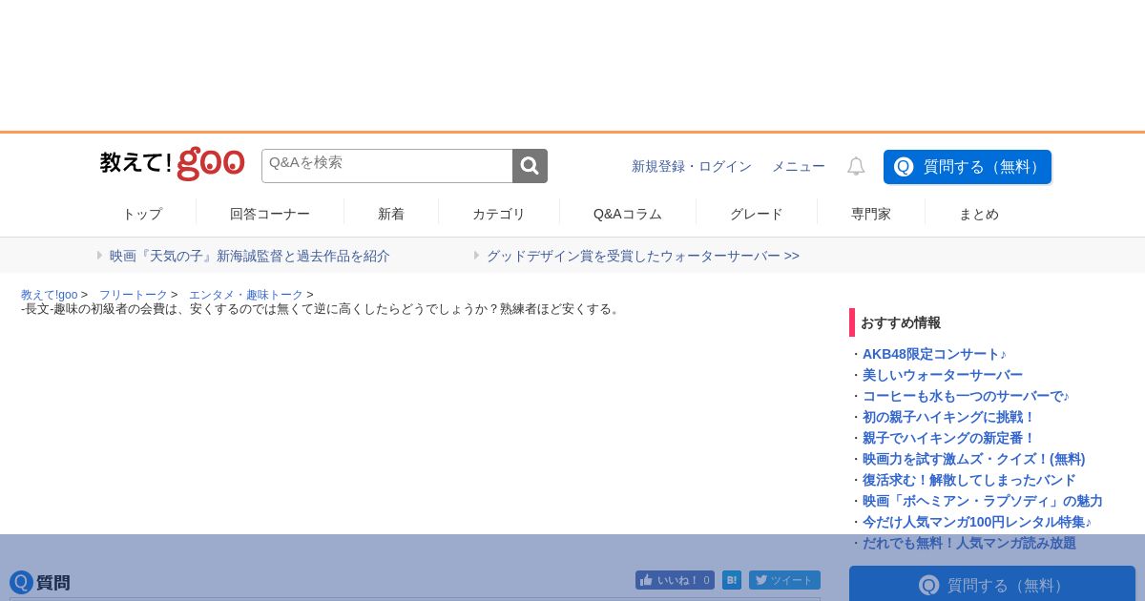
Task: Select the Q&Aコラム nav item
Action: [x=628, y=214]
